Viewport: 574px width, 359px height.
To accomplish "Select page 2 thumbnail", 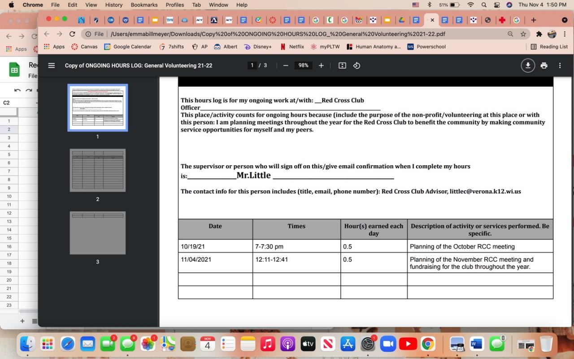I will click(x=98, y=171).
